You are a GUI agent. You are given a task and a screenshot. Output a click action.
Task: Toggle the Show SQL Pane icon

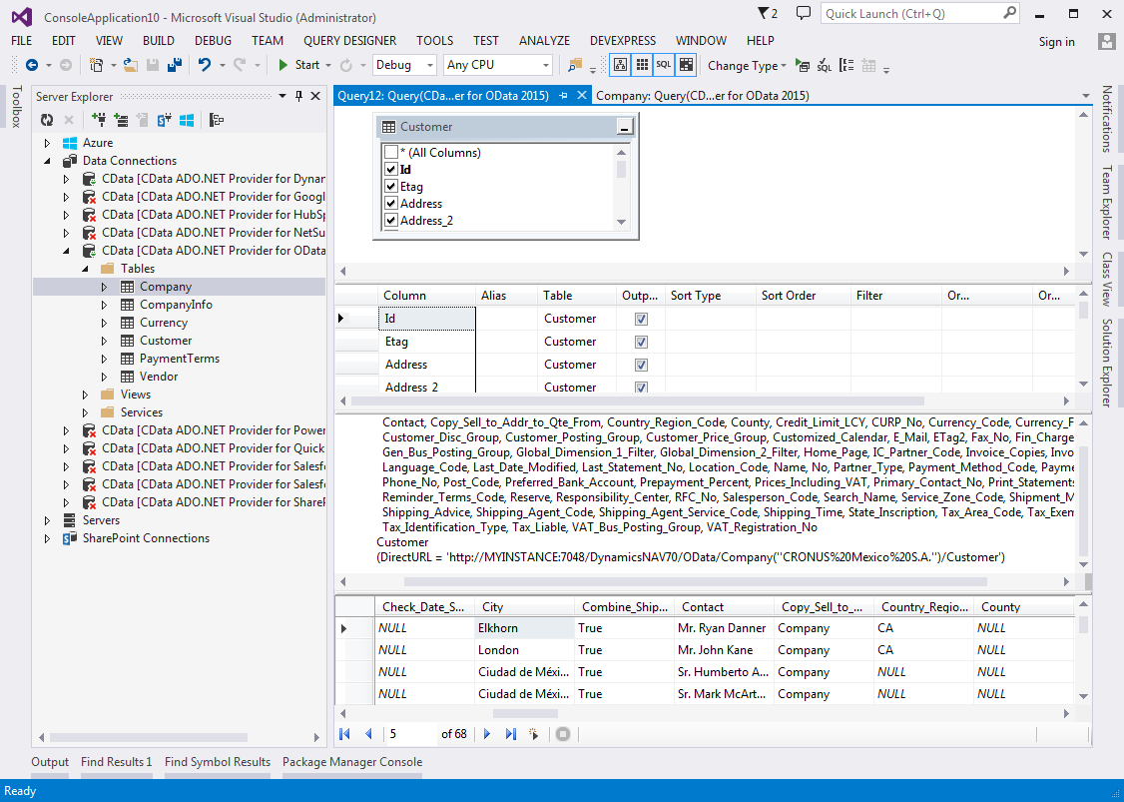click(x=664, y=65)
